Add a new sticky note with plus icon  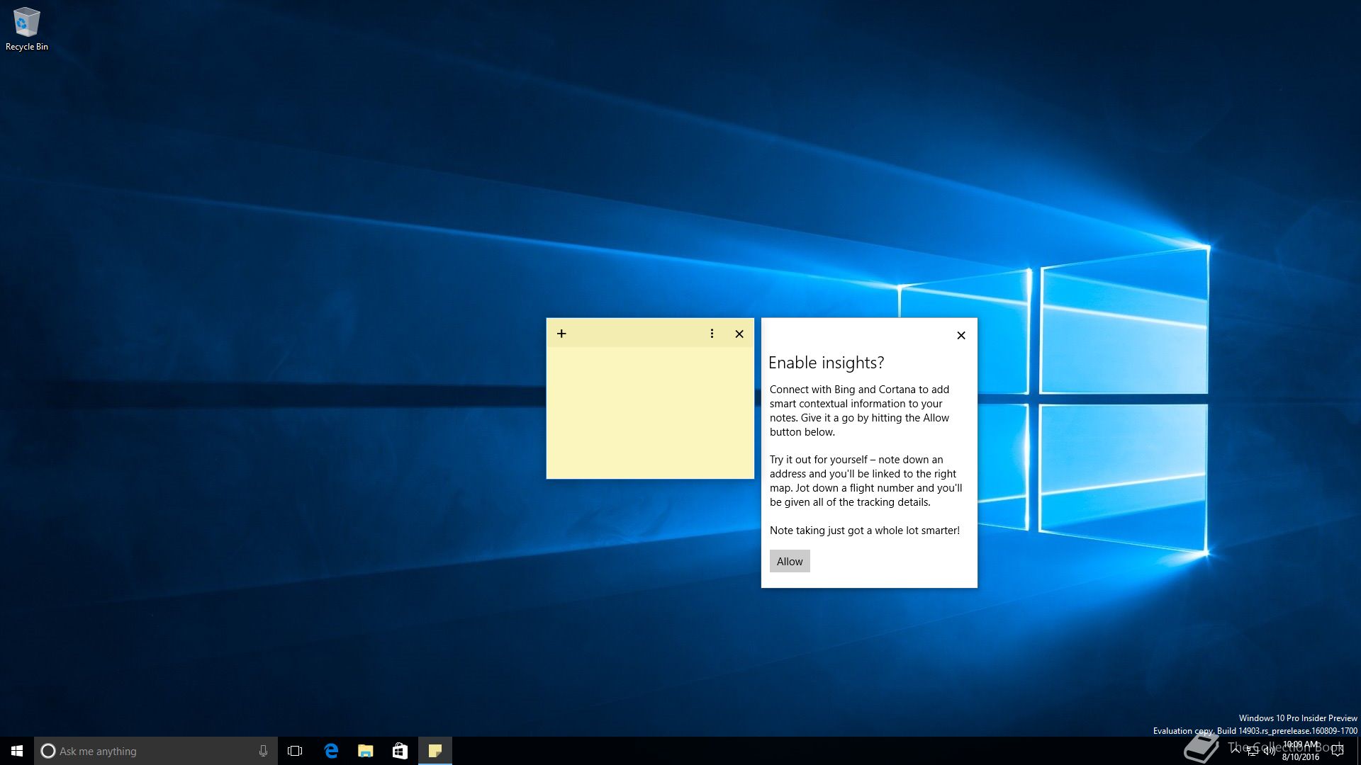[561, 334]
